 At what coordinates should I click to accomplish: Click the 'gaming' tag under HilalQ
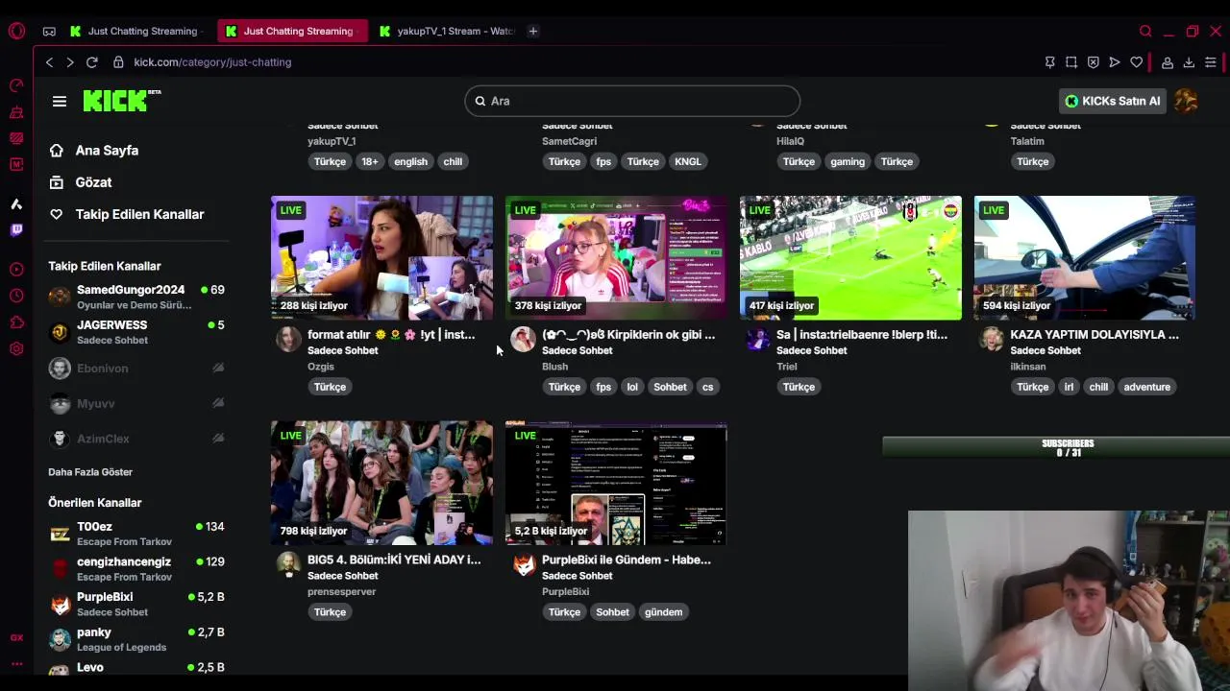click(848, 161)
